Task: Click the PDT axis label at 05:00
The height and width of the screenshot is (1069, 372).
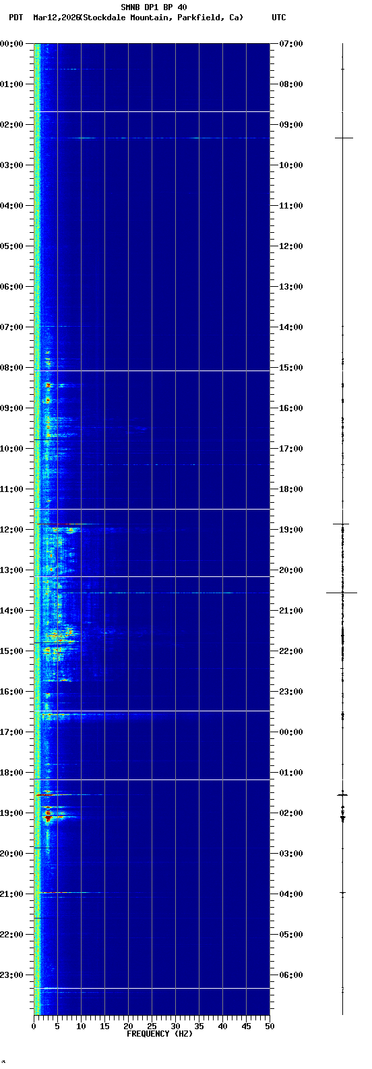Action: [x=12, y=246]
